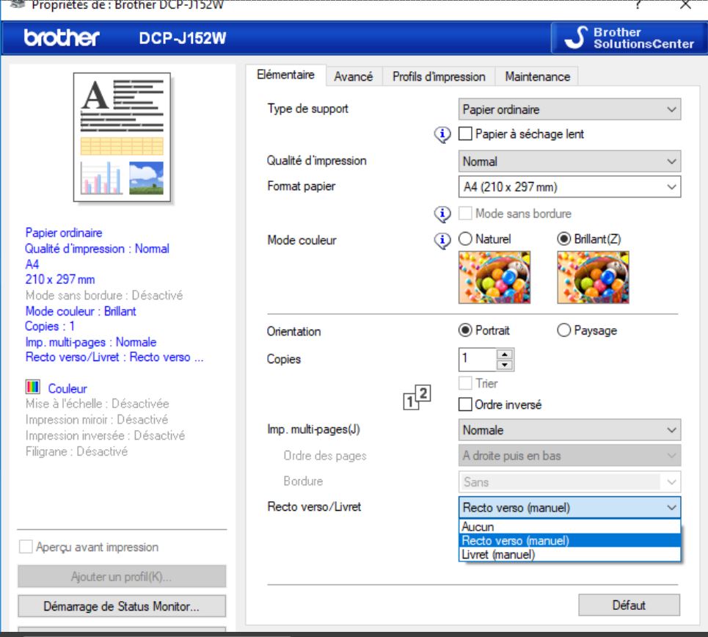The image size is (708, 637).
Task: Open the Ordre des pages dropdown
Action: 569,456
